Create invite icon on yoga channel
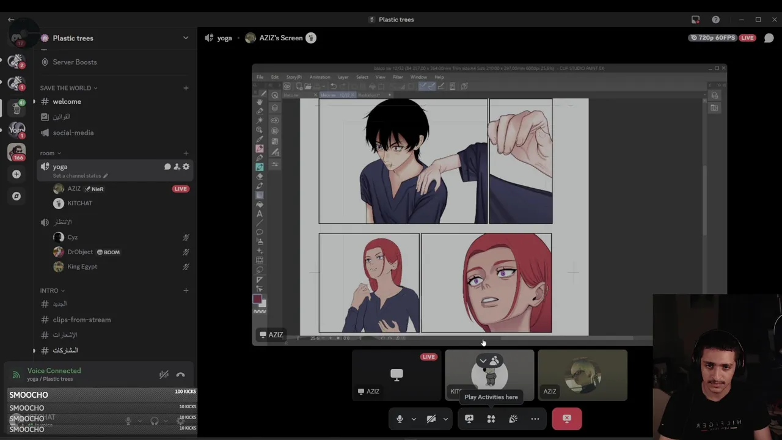Image resolution: width=782 pixels, height=440 pixels. 177,167
